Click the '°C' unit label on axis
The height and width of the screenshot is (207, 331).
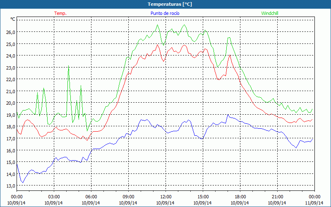(13, 19)
